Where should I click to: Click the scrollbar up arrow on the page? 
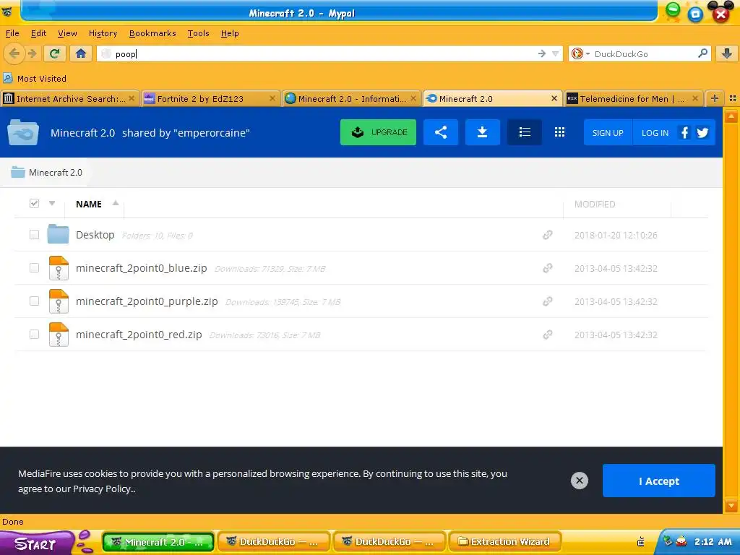point(731,115)
